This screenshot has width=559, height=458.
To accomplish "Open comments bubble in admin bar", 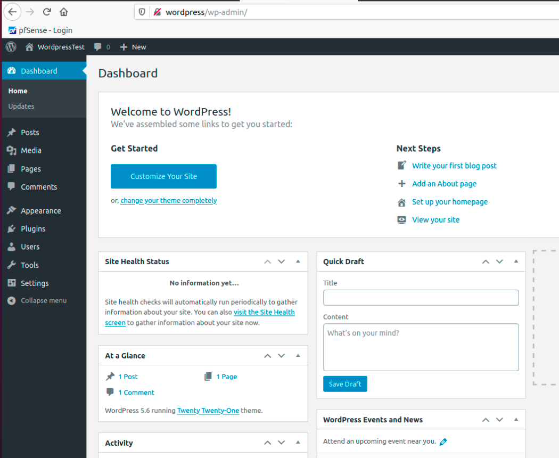I will (102, 47).
